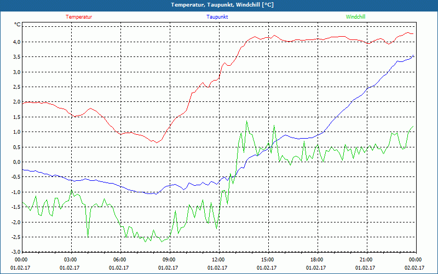Click the -1,5 y-axis value
Screen dimensions: 438x274
tap(16, 207)
